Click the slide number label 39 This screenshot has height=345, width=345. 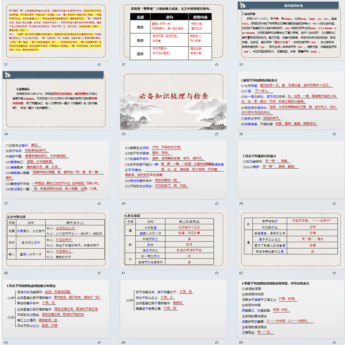(x=241, y=203)
